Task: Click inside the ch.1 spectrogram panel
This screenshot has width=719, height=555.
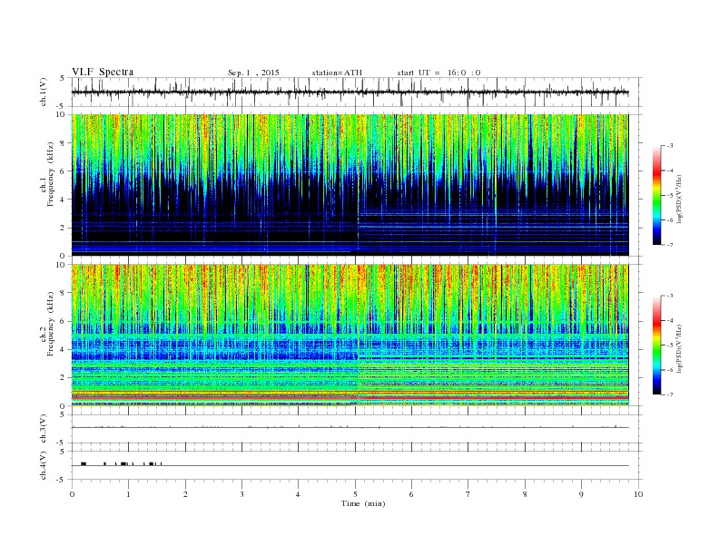Action: tap(350, 185)
